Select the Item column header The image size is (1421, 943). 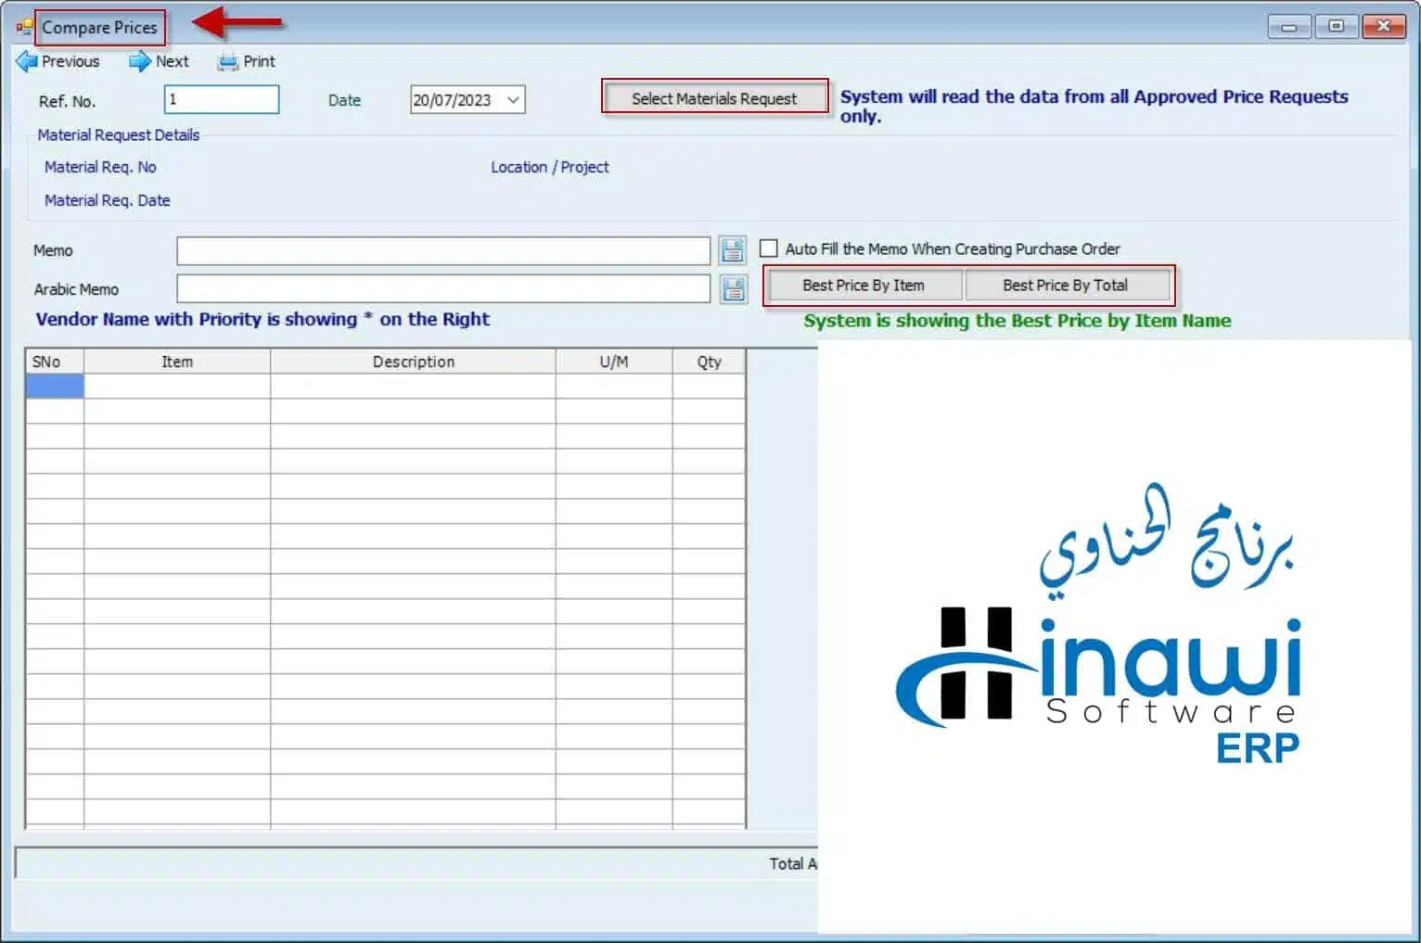click(177, 362)
